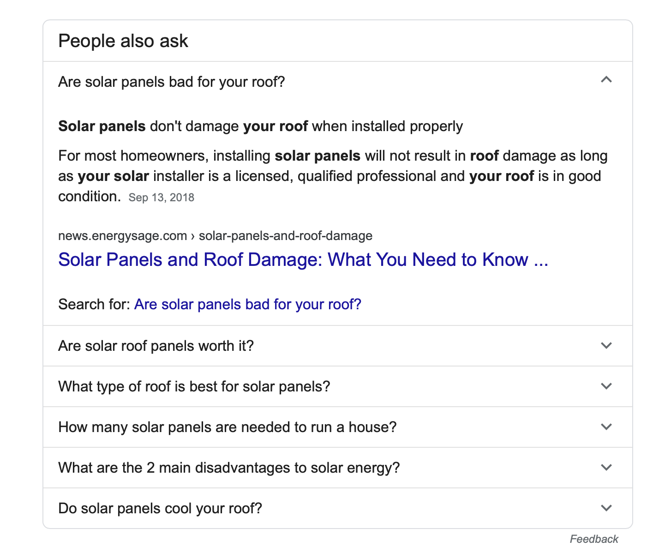Click chevron next to 'What type of roof' question
This screenshot has height=553, width=671.
(x=606, y=386)
